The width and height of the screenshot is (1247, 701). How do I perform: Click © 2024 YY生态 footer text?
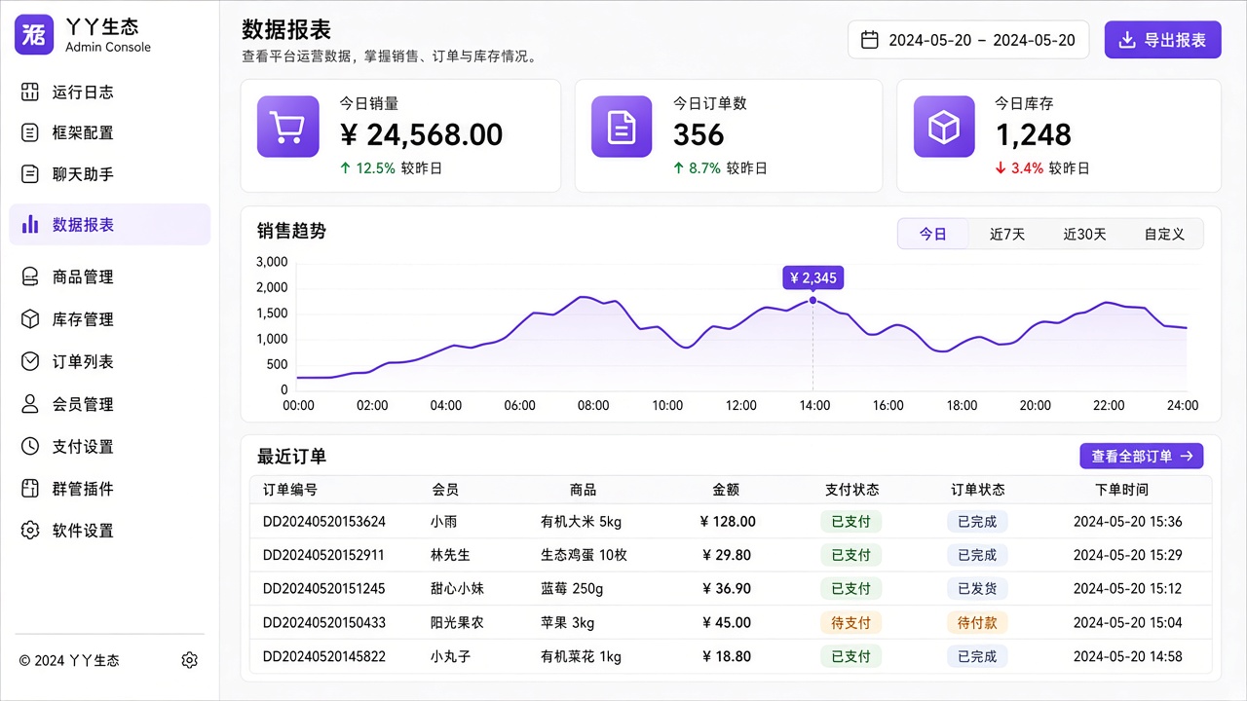click(x=69, y=660)
